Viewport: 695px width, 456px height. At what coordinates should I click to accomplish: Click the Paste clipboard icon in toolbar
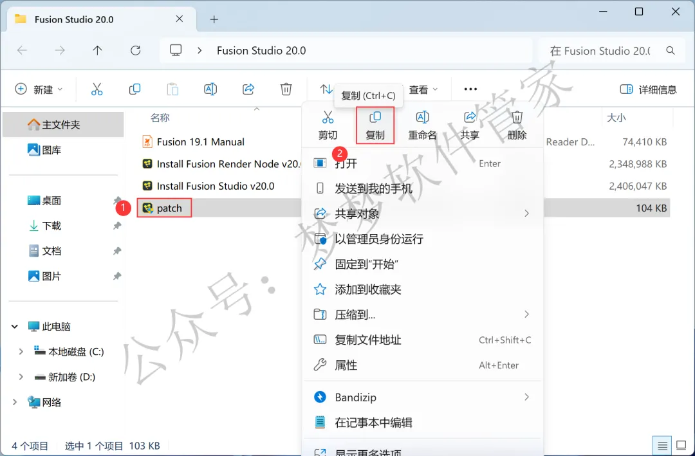[x=172, y=89]
